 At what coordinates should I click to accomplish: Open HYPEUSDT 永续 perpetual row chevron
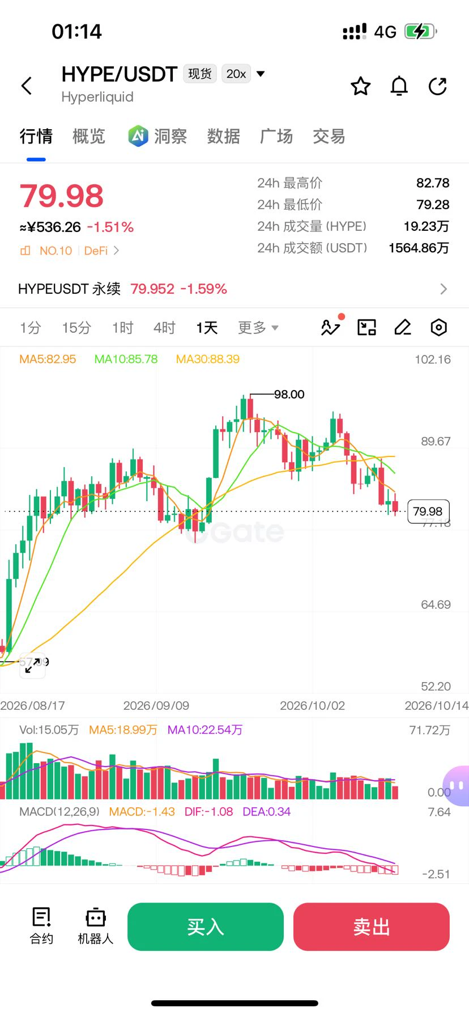[x=444, y=289]
